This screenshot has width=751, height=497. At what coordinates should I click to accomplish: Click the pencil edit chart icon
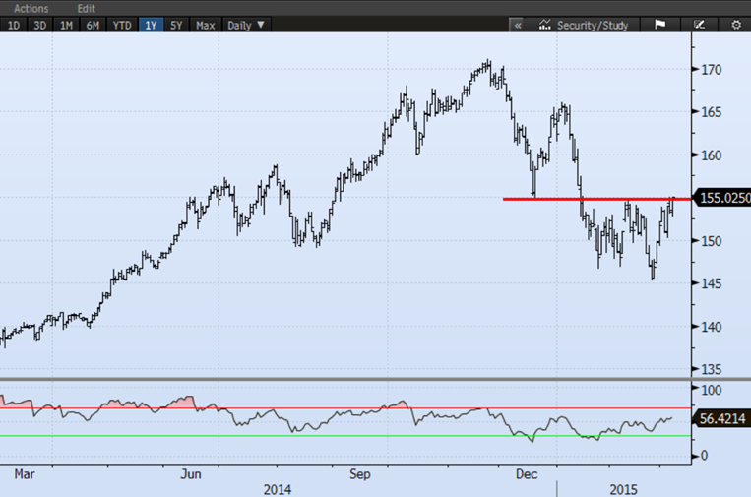[x=699, y=25]
